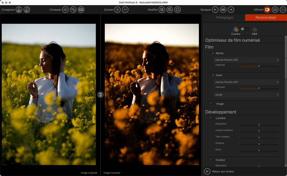This screenshot has width=287, height=176.
Task: Disable the Rendu film effect
Action: click(x=212, y=53)
